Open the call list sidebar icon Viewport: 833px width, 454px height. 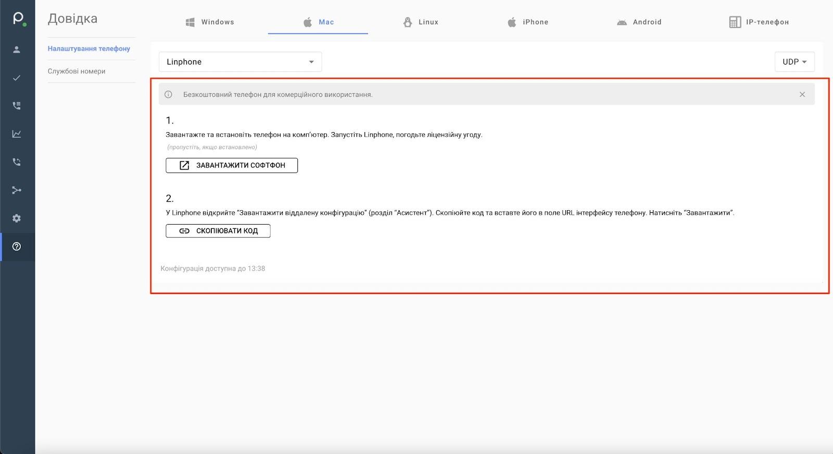17,106
